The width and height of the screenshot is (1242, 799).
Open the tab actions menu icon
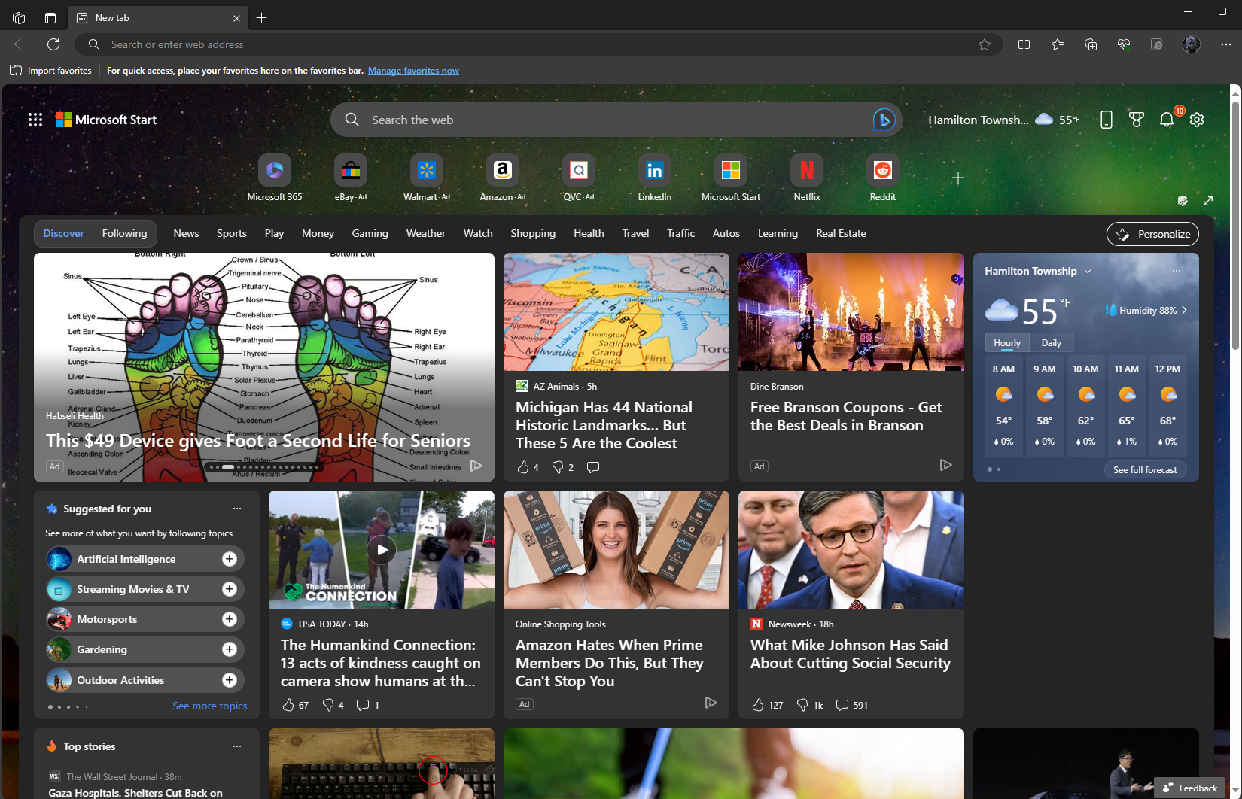[50, 17]
